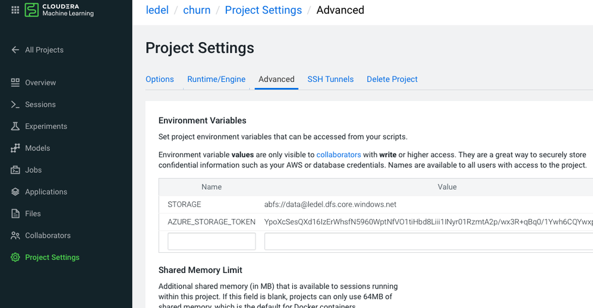This screenshot has height=308, width=593.
Task: Switch to the Runtime/Engine tab
Action: pos(216,80)
